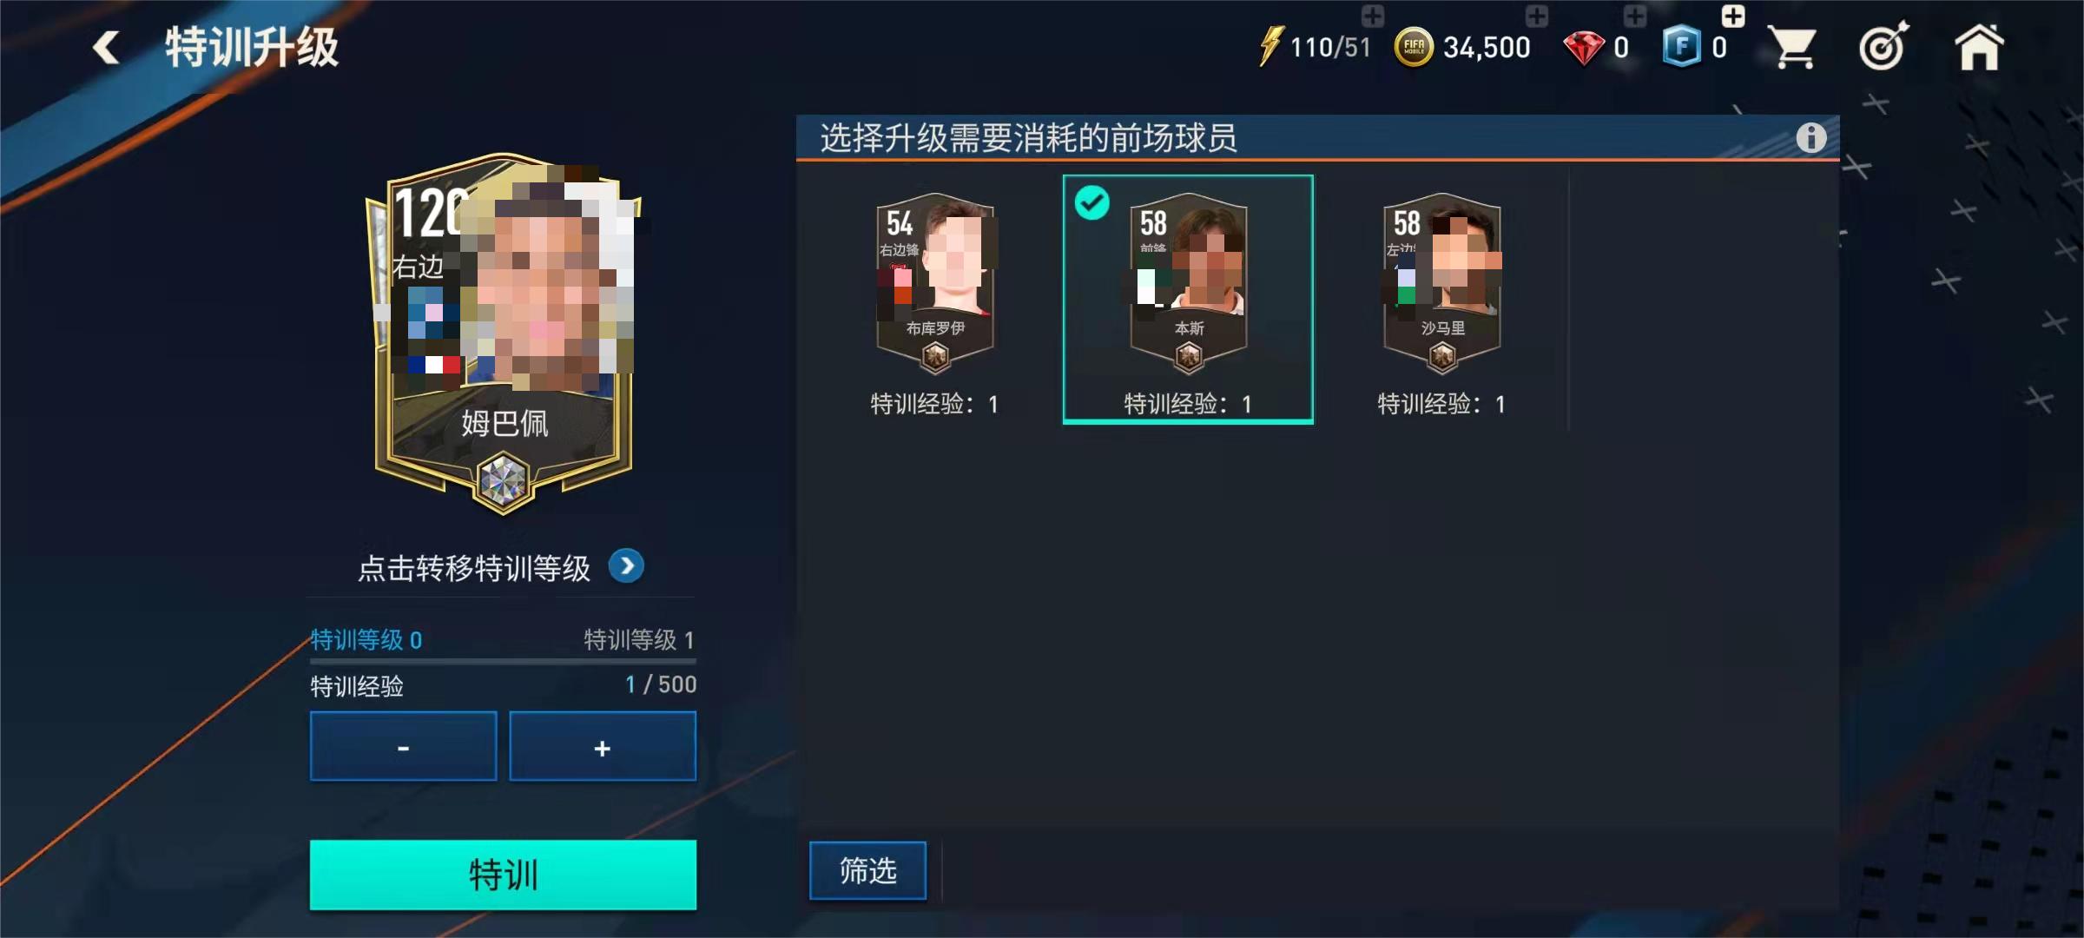Viewport: 2084px width, 938px height.
Task: Add F points with white plus
Action: click(x=1733, y=16)
